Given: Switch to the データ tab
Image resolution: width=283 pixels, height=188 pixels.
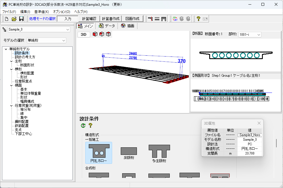Looking at the screenshot, I should point(107,26).
